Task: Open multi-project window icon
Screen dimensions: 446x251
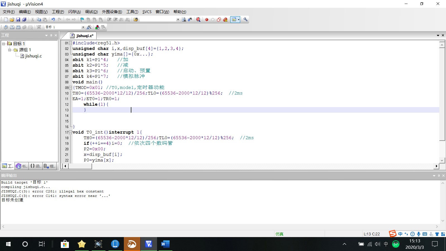Action: pyautogui.click(x=103, y=27)
